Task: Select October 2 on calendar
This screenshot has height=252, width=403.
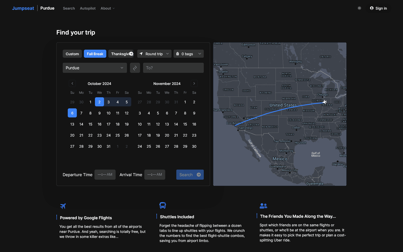Action: (99, 102)
